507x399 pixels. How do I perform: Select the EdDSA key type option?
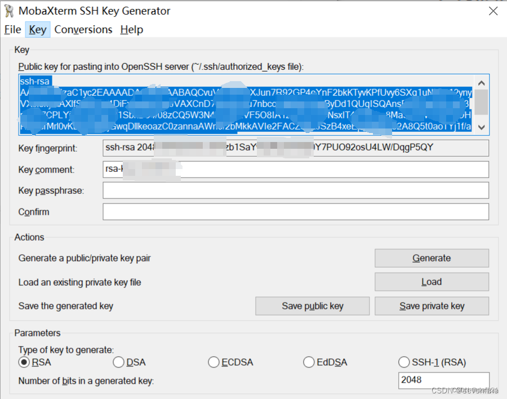309,362
